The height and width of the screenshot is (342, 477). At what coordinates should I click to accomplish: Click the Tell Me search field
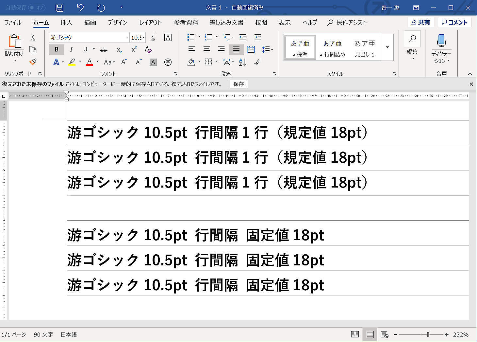[347, 22]
